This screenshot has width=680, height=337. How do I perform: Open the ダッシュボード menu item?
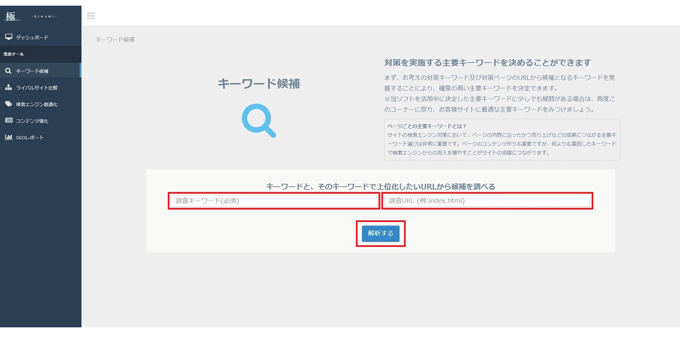click(x=32, y=37)
